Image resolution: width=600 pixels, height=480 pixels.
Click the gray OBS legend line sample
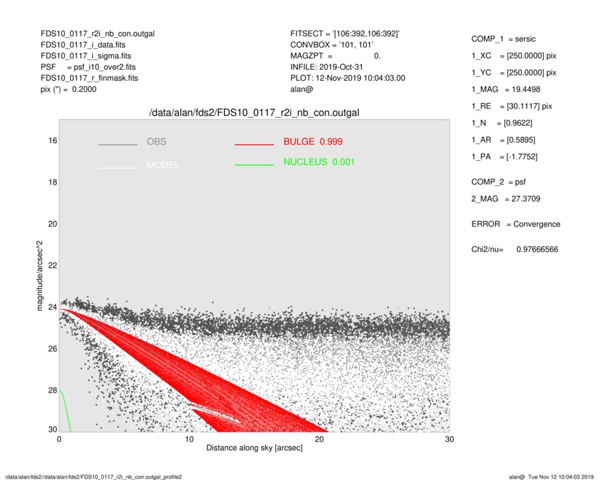pos(117,144)
